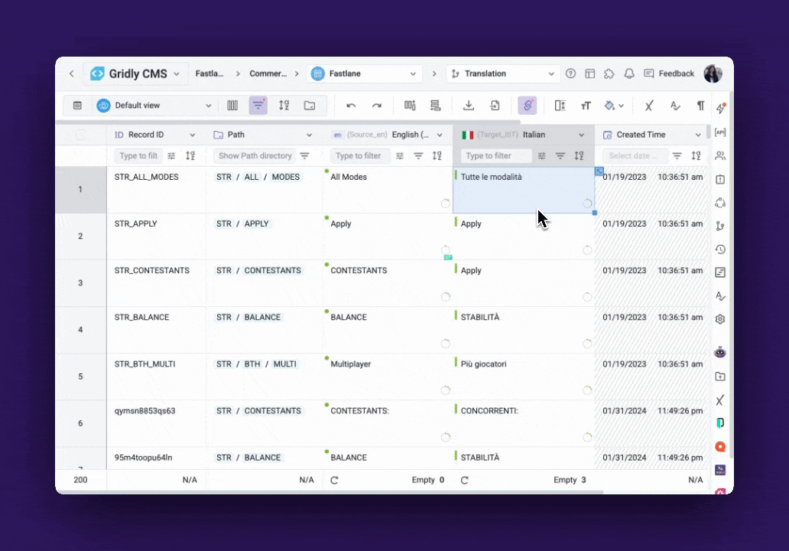Select the Tutte le modalità cell

[524, 190]
